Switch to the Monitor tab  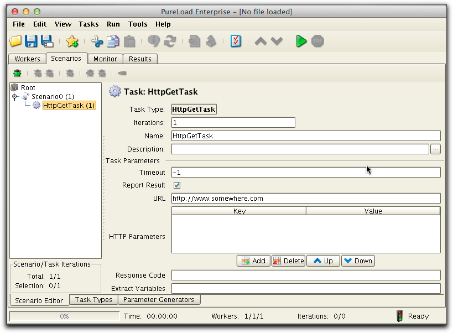(x=105, y=59)
